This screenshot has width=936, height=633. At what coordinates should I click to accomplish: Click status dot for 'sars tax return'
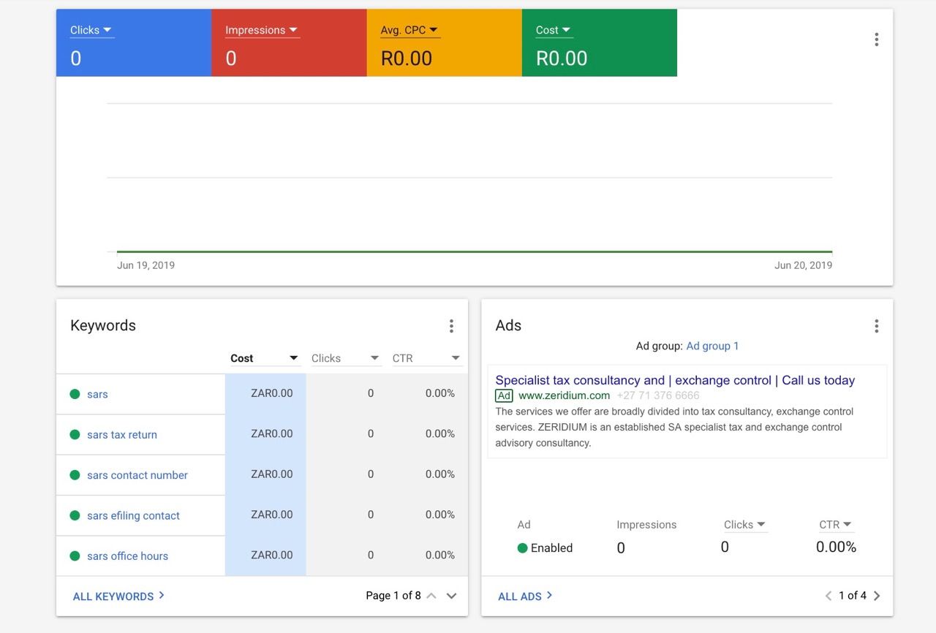[75, 434]
